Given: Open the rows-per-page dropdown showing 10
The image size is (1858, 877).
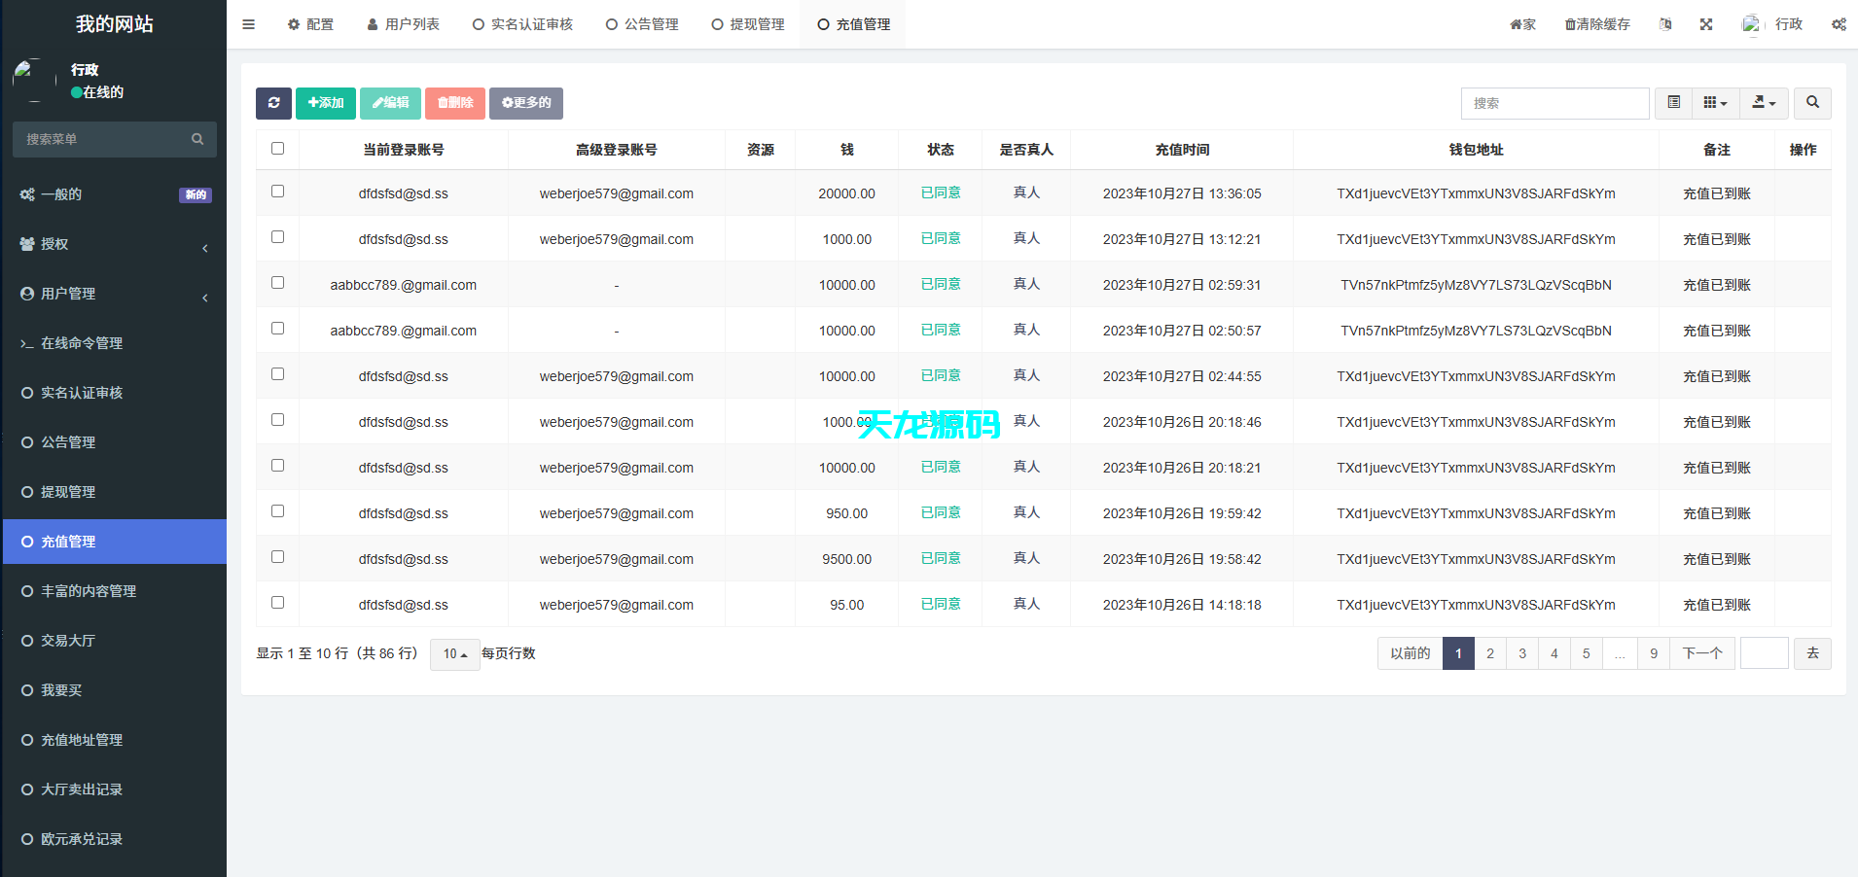Looking at the screenshot, I should pyautogui.click(x=453, y=653).
